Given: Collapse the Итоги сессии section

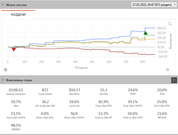Looking at the screenshot, I should (x=3, y=5).
